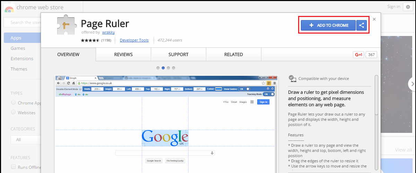Select the fourth screenshot carousel dot

coord(174,68)
